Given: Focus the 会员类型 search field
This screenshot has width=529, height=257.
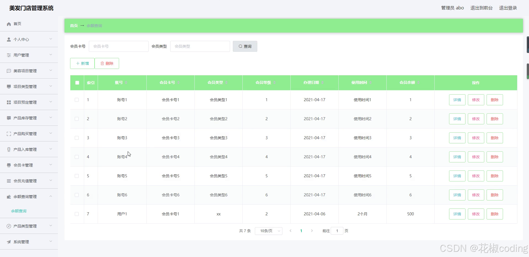Looking at the screenshot, I should click(200, 46).
